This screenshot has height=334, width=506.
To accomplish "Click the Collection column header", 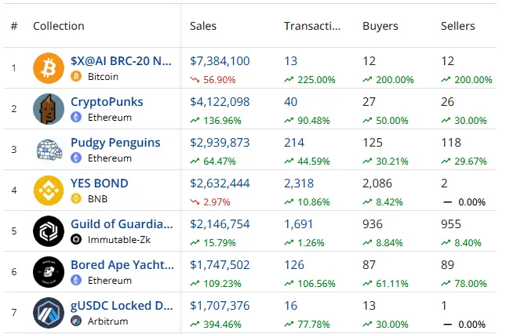I will [x=58, y=26].
